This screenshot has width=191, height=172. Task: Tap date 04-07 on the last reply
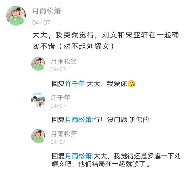[x=58, y=142]
